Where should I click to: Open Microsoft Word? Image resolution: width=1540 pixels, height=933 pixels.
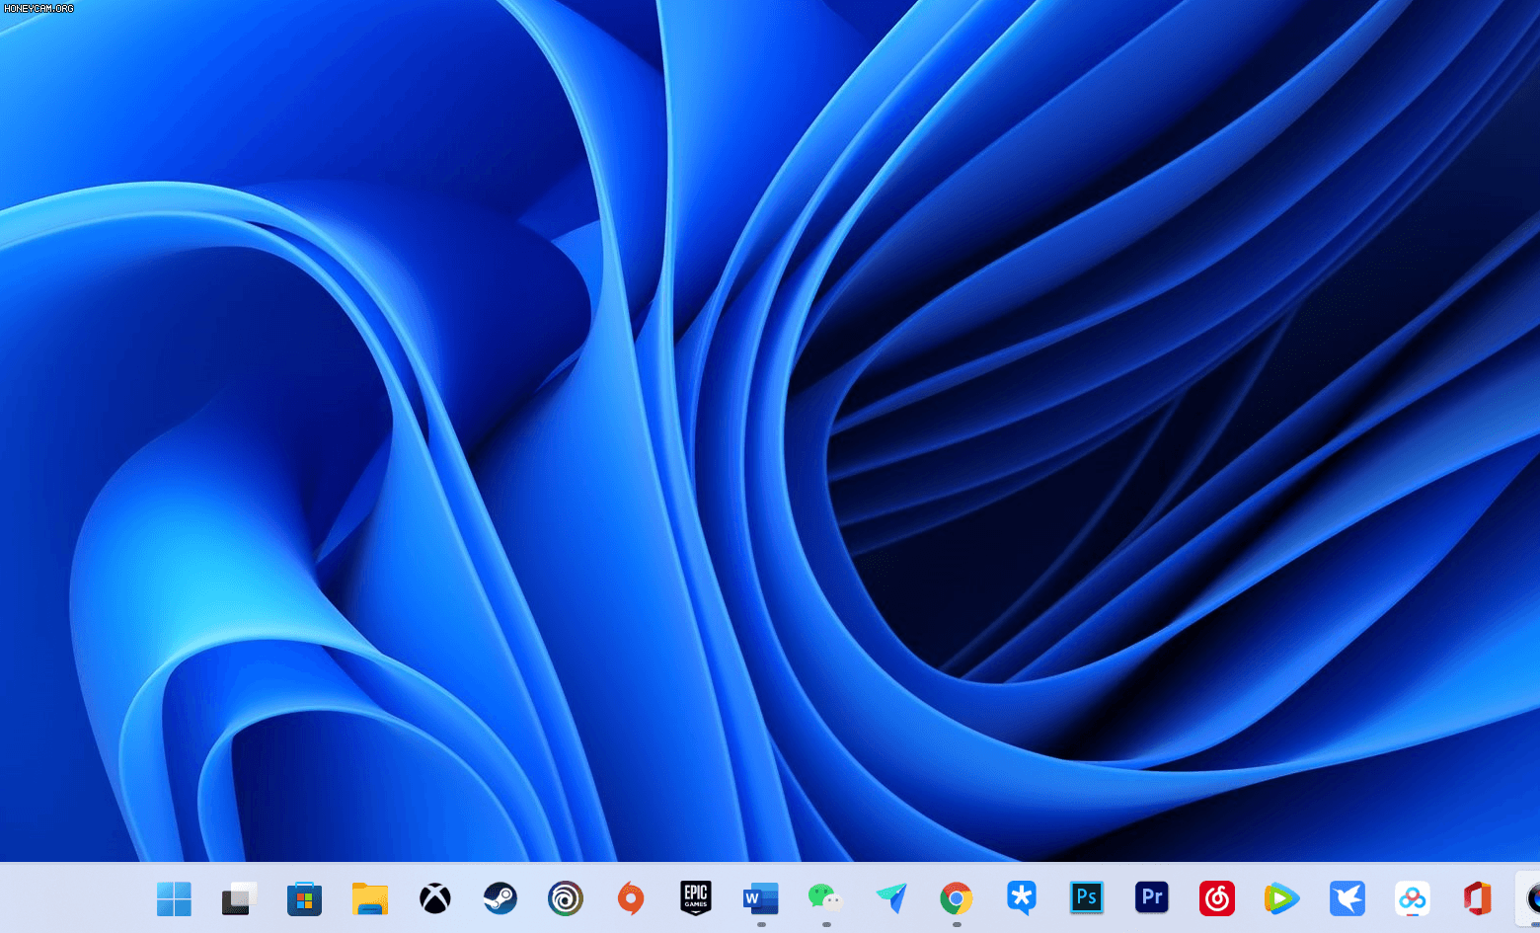pos(759,898)
